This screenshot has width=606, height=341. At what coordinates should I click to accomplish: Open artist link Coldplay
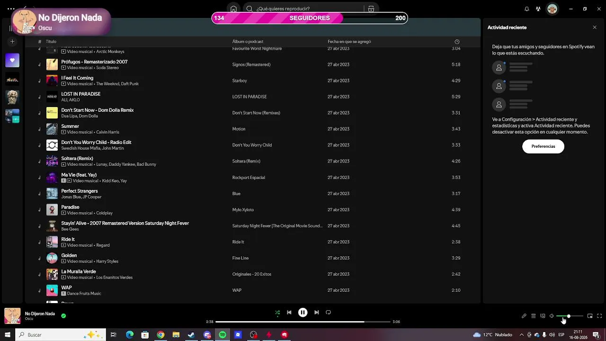click(104, 213)
